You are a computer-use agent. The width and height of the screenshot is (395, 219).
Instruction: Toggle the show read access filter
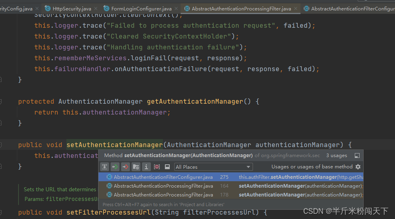coord(115,167)
